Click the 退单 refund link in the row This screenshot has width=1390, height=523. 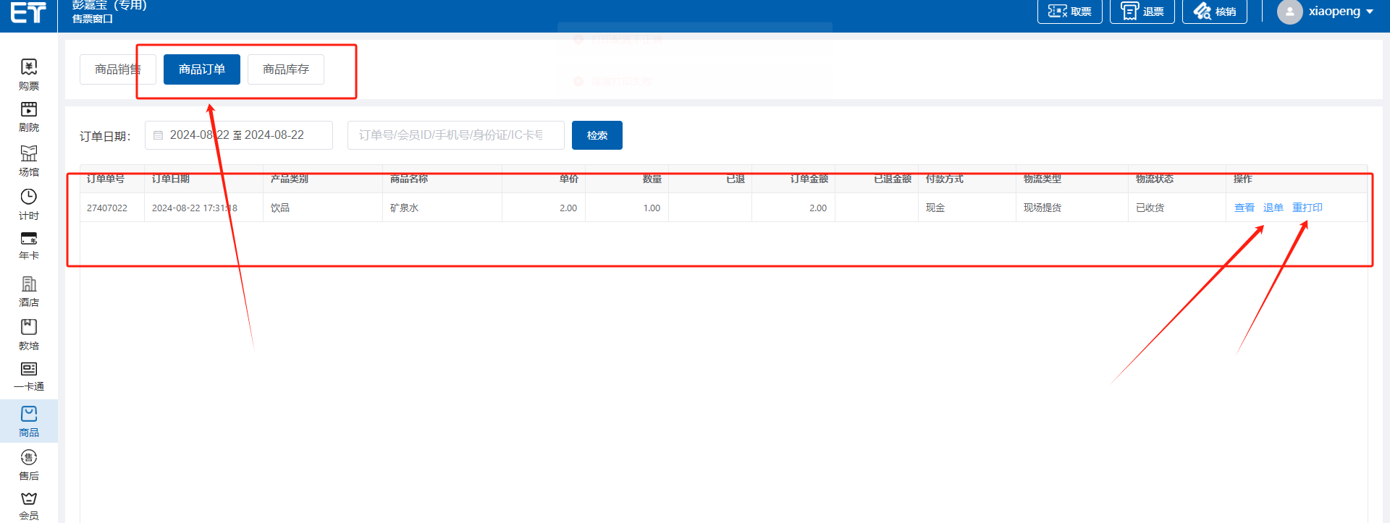tap(1273, 208)
